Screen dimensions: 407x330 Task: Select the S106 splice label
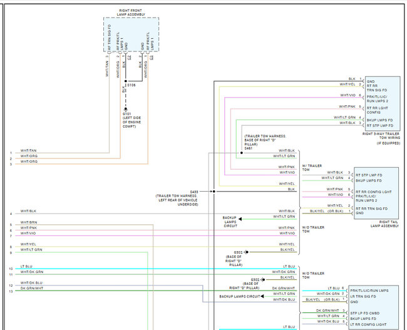click(x=131, y=85)
